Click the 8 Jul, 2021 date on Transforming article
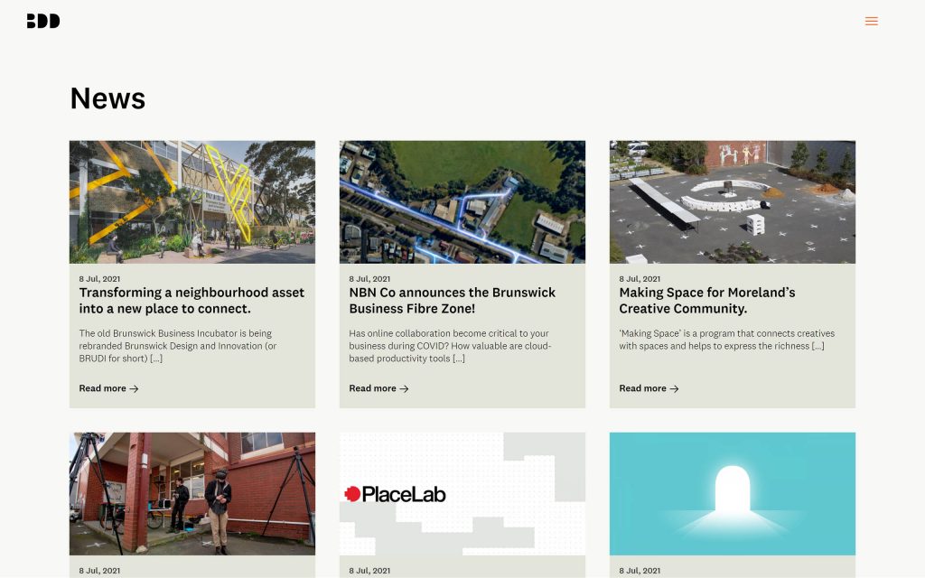The image size is (925, 578). [99, 279]
